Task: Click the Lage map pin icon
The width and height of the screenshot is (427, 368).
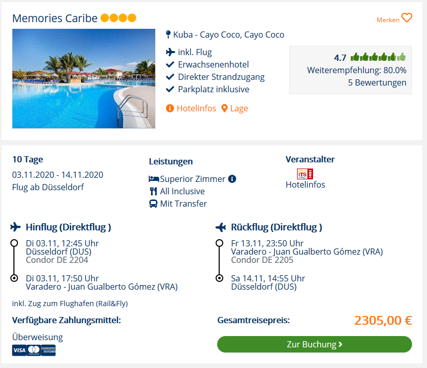Action: (x=224, y=108)
